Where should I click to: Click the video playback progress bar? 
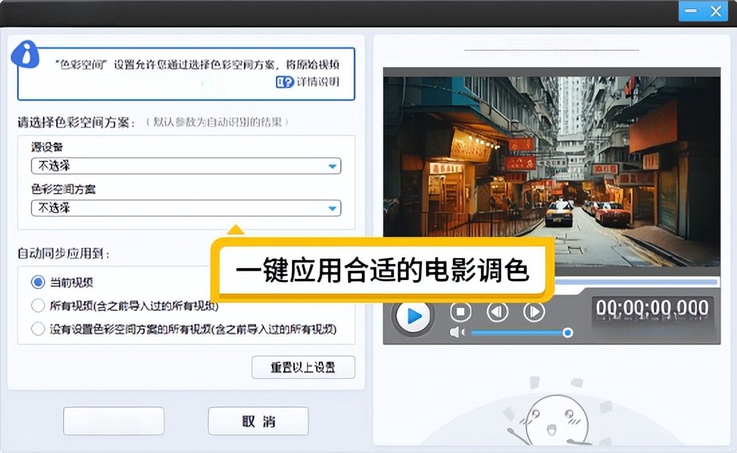tap(636, 282)
